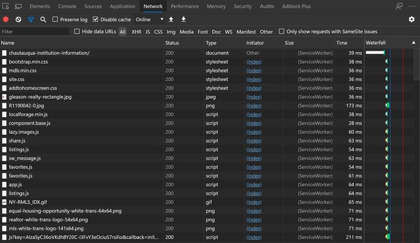Open Sources tab
The width and height of the screenshot is (420, 243).
pos(93,6)
